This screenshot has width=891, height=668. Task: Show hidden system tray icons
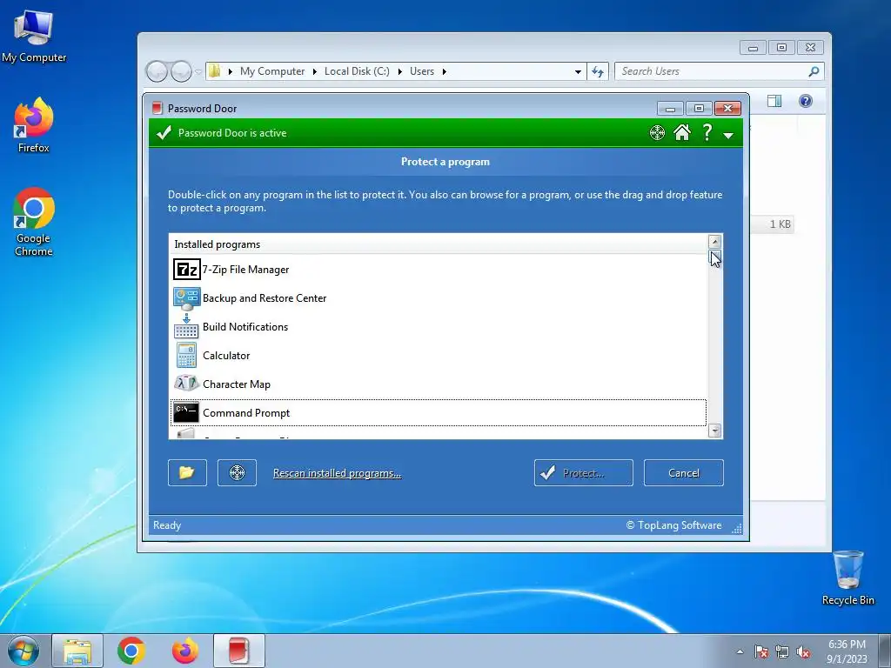[740, 651]
